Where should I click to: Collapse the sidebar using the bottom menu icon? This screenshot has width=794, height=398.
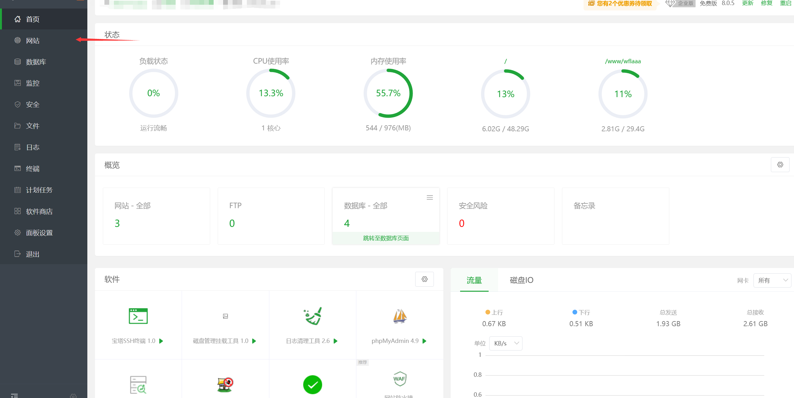(15, 395)
